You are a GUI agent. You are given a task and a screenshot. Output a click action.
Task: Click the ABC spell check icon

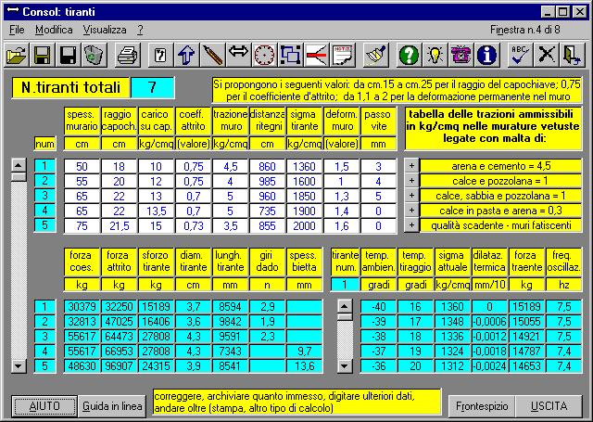[x=521, y=56]
